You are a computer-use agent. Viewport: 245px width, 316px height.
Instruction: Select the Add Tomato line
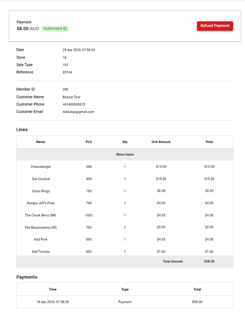(x=41, y=251)
